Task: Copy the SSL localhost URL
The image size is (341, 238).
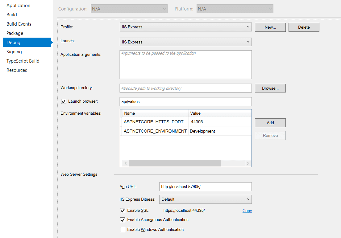Action: pos(247,211)
